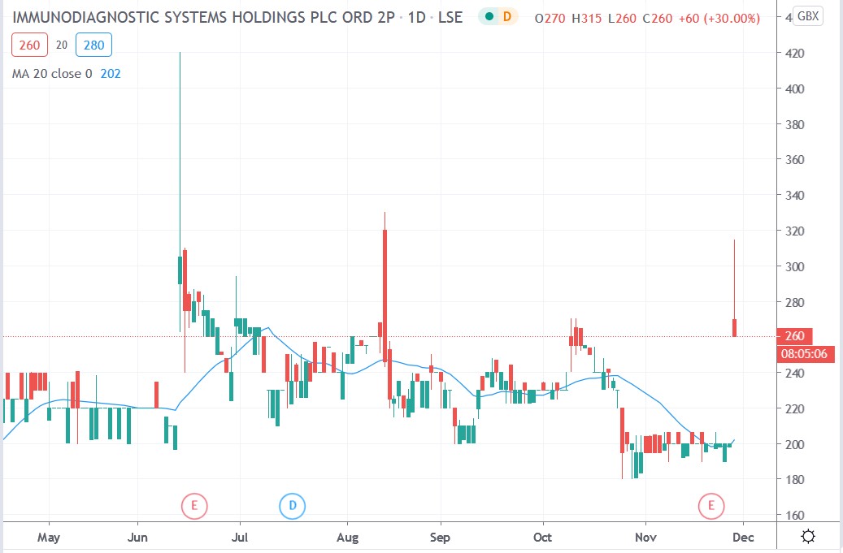The height and width of the screenshot is (553, 843).
Task: Click the 420 price axis label
Action: (794, 53)
